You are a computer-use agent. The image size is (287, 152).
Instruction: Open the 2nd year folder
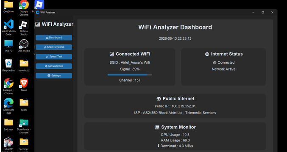click(8, 122)
